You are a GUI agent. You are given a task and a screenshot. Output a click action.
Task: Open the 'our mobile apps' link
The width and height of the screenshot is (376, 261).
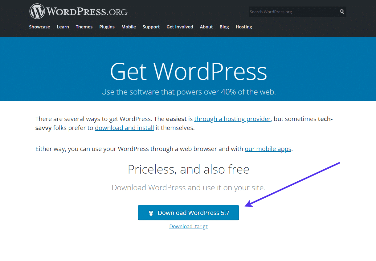point(268,149)
